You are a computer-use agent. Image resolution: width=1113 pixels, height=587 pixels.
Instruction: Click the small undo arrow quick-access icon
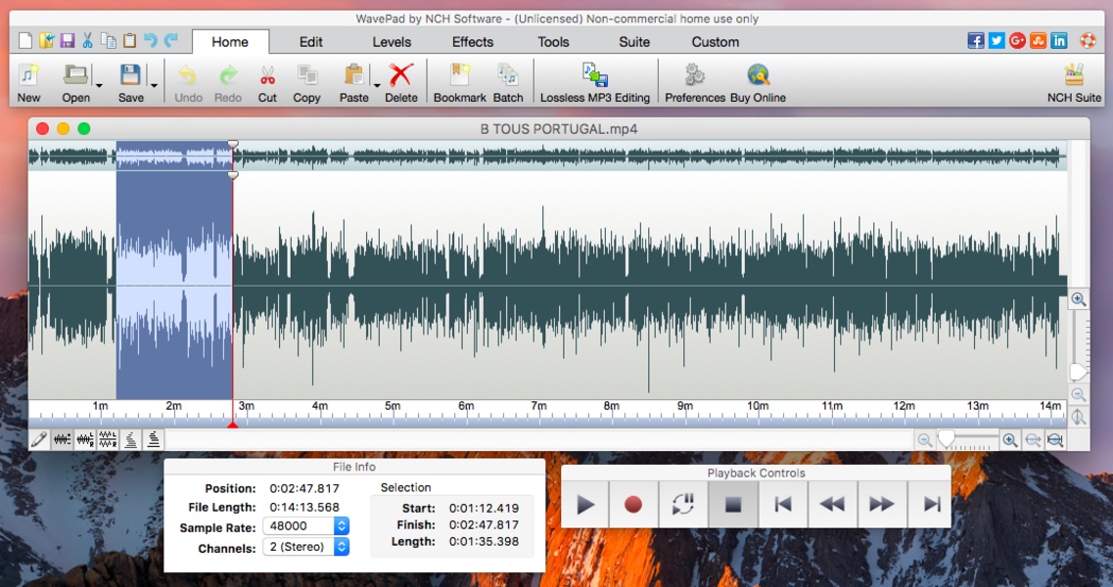(151, 40)
